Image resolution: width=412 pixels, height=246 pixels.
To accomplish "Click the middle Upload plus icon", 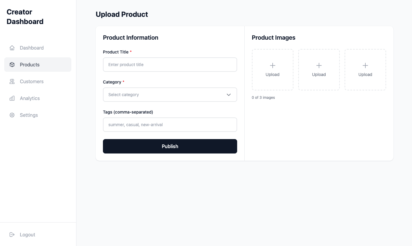I will pos(319,65).
